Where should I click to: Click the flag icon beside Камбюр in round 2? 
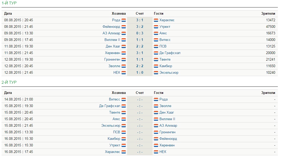pyautogui.click(x=124, y=139)
